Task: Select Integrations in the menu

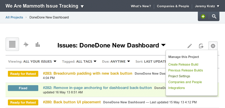Action: pos(176,88)
